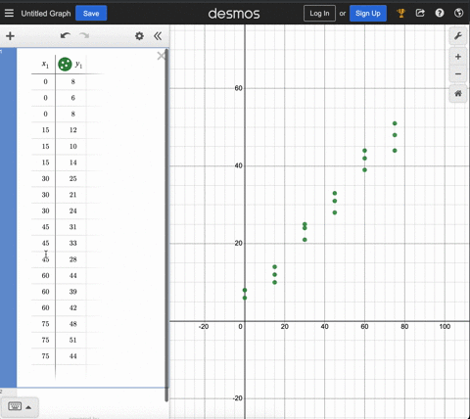Click the Log In button
Screen dimensions: 470x419
tap(319, 14)
